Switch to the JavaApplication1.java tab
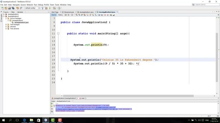Viewport: 220px width, 123px height. [86, 12]
